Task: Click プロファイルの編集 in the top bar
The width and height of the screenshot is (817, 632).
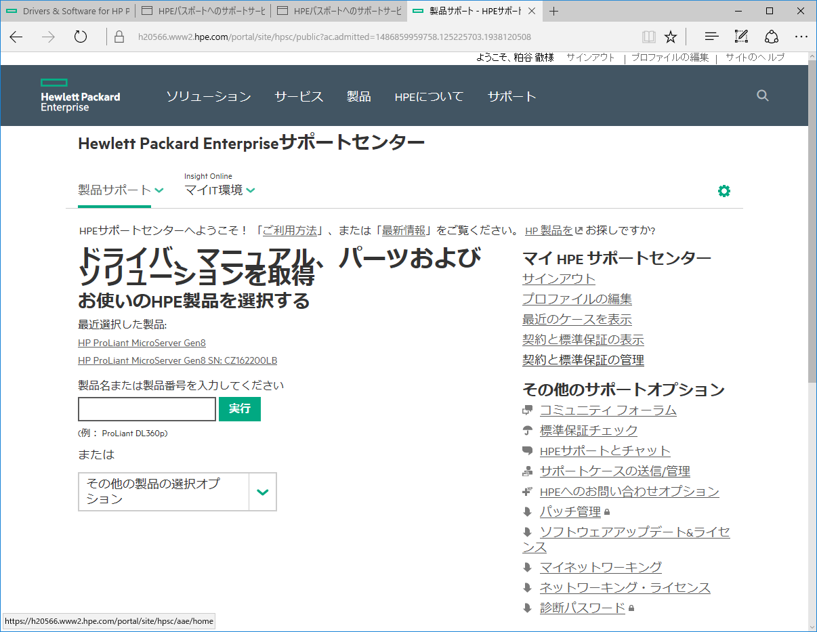Action: point(670,58)
